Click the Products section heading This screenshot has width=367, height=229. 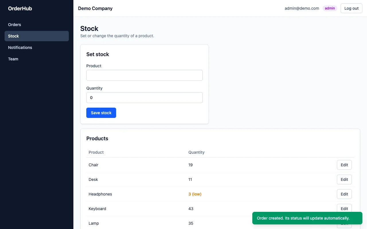click(97, 139)
